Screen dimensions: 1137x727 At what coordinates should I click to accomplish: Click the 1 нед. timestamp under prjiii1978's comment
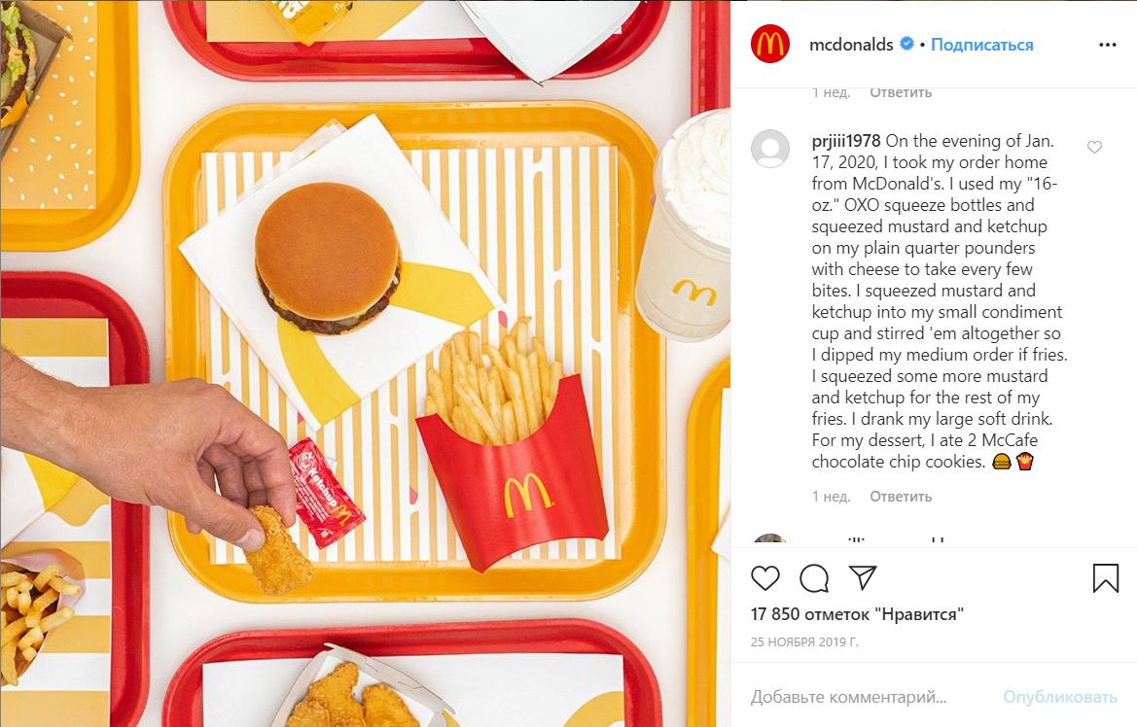831,497
